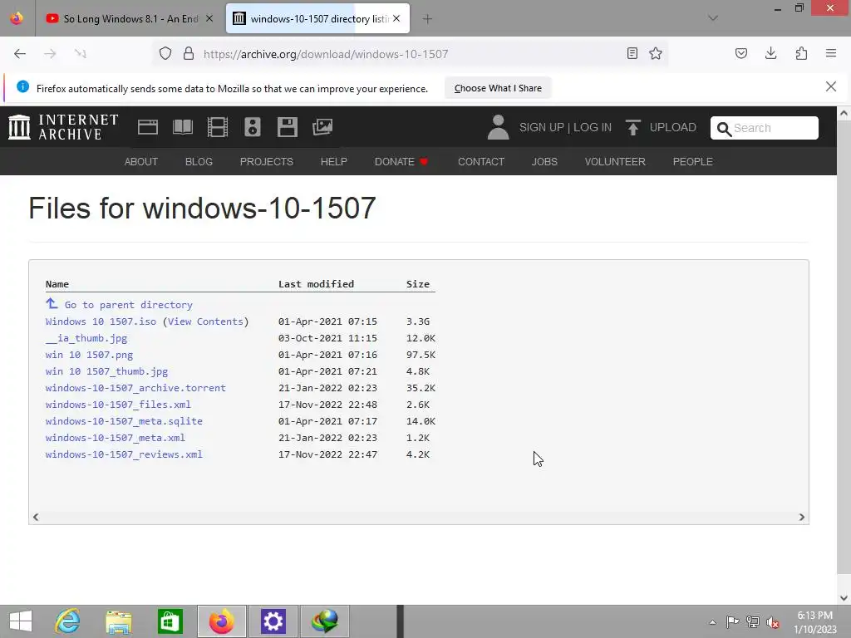Viewport: 851px width, 638px height.
Task: Open the HELP menu item
Action: point(334,162)
